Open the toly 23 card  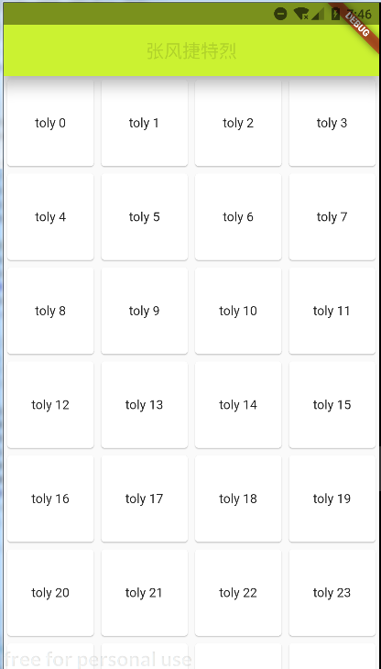click(332, 593)
